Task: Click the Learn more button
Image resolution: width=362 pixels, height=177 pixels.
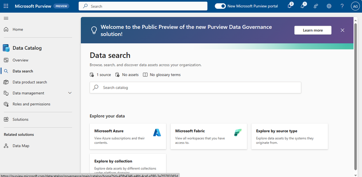Action: pos(313,30)
